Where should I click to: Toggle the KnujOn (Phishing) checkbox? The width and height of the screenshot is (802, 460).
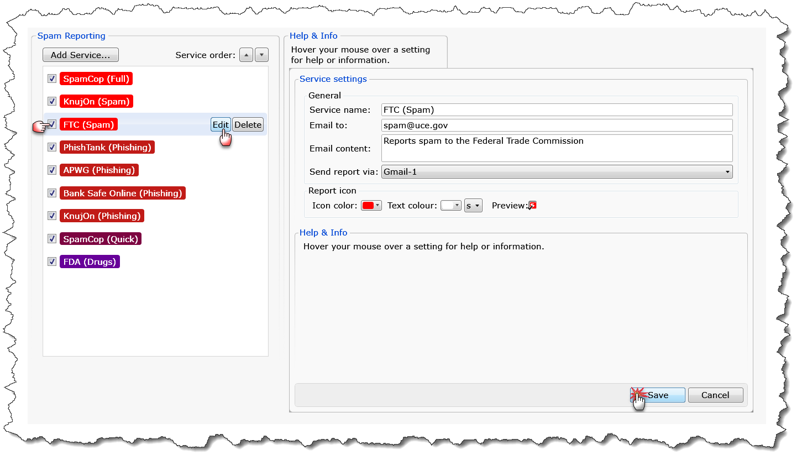52,216
